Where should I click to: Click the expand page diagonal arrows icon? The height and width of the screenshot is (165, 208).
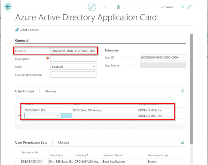click(x=189, y=7)
